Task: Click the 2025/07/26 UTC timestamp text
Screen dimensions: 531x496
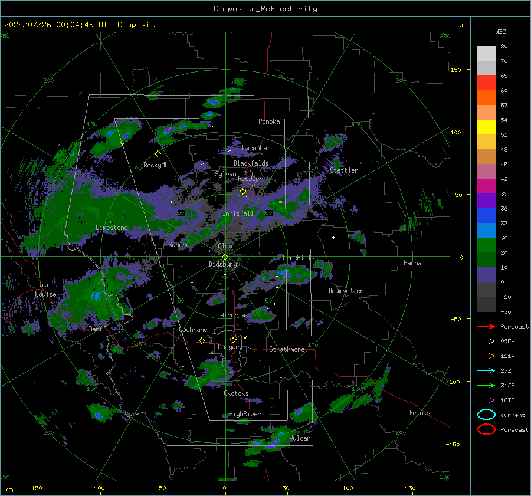Action: coord(81,25)
